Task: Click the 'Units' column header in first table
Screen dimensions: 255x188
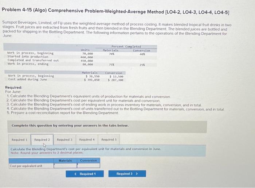Action: pyautogui.click(x=85, y=50)
